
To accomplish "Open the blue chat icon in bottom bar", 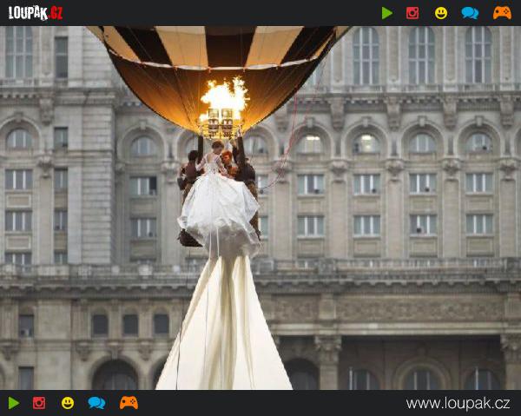I will click(x=96, y=403).
